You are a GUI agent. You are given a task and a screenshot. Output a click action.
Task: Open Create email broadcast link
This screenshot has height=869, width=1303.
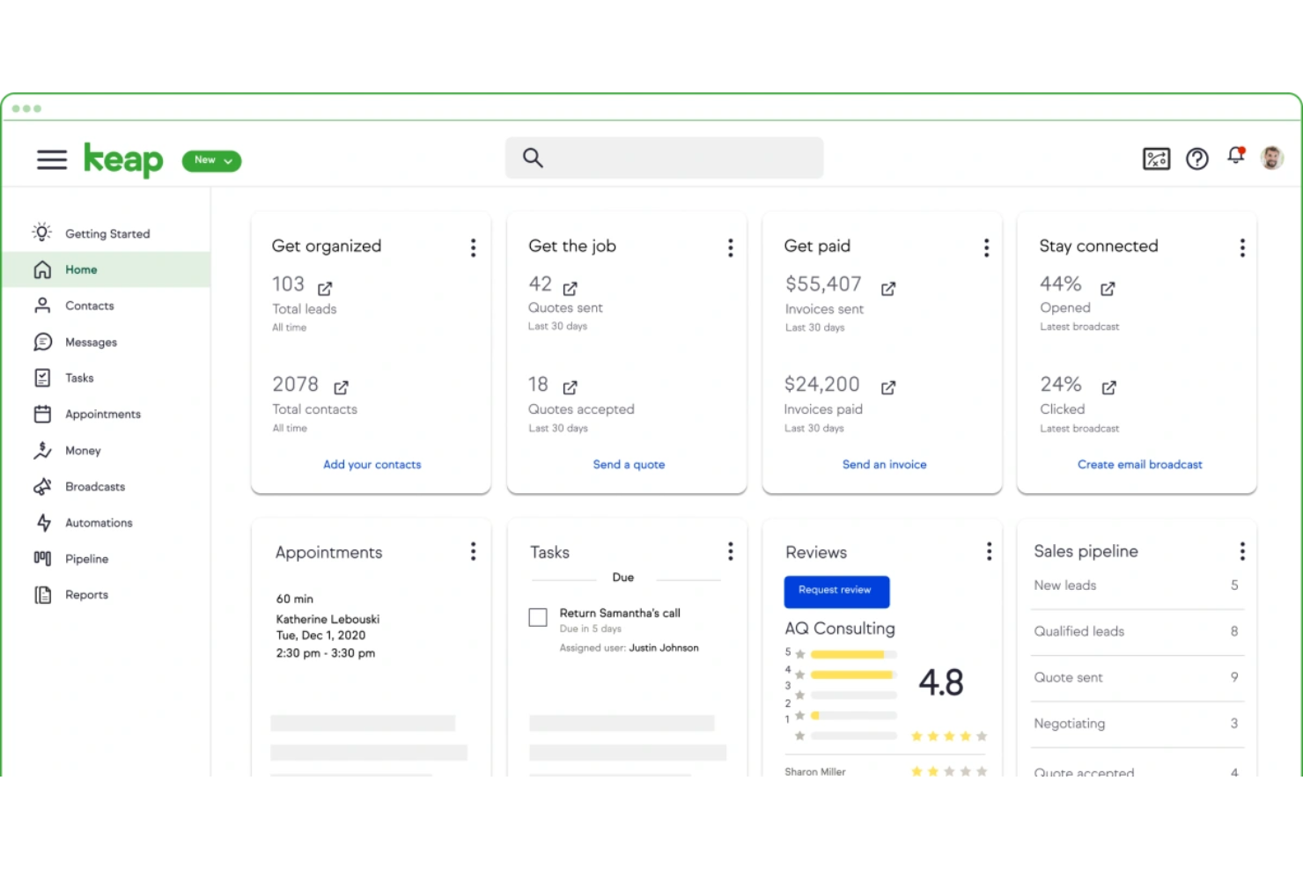point(1139,464)
